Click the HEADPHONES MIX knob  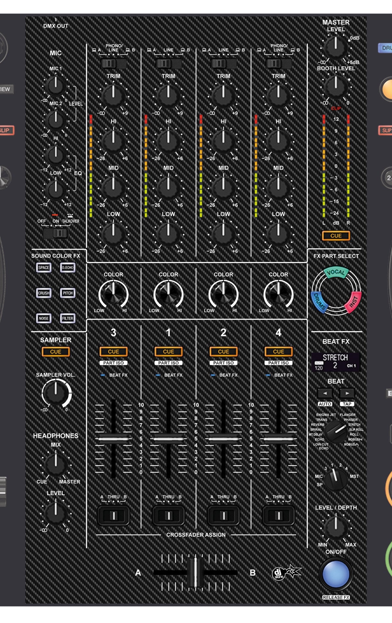tap(56, 465)
